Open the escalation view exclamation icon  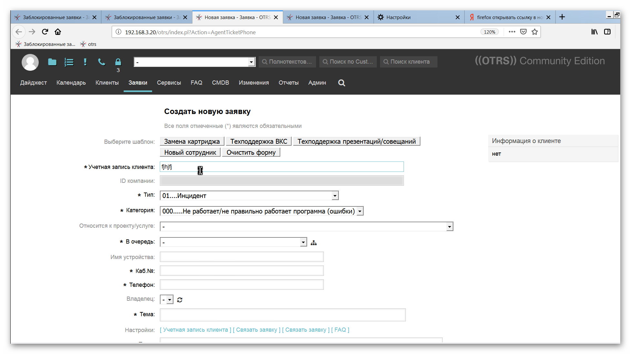(85, 62)
